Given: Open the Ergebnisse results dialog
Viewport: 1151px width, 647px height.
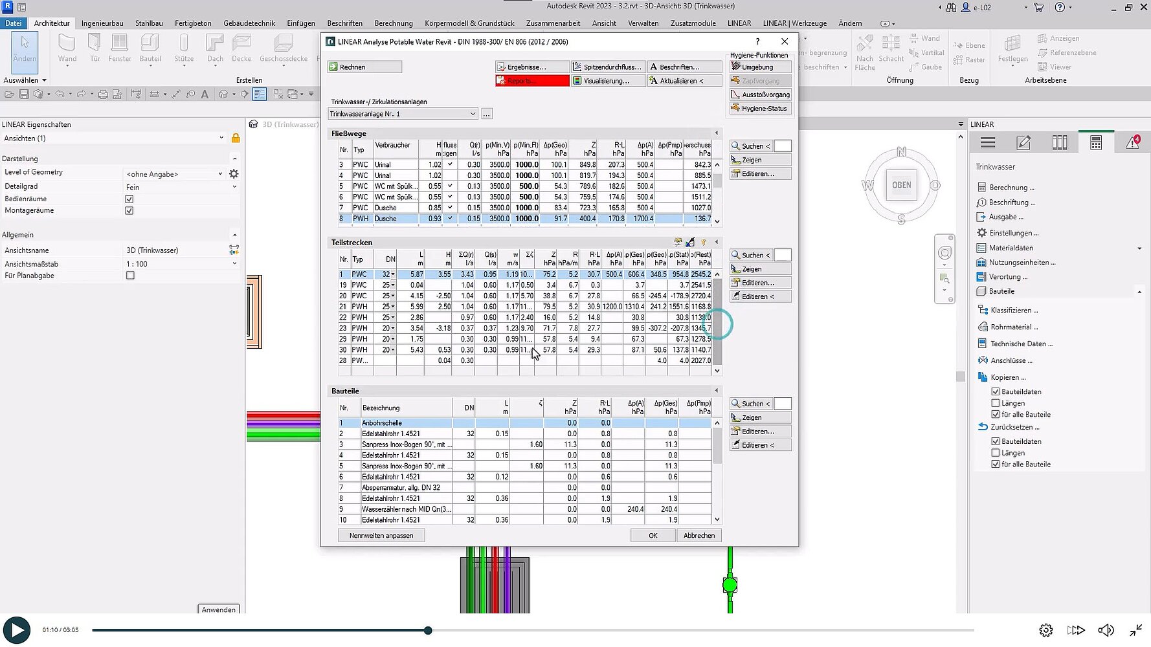Looking at the screenshot, I should pos(531,67).
